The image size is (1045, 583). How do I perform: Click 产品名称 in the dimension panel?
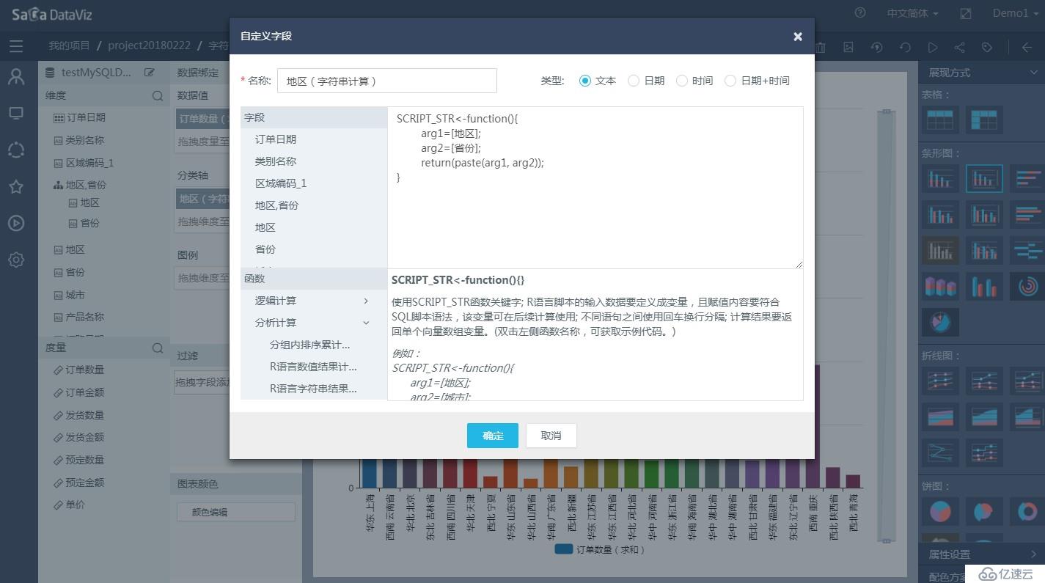tap(84, 317)
